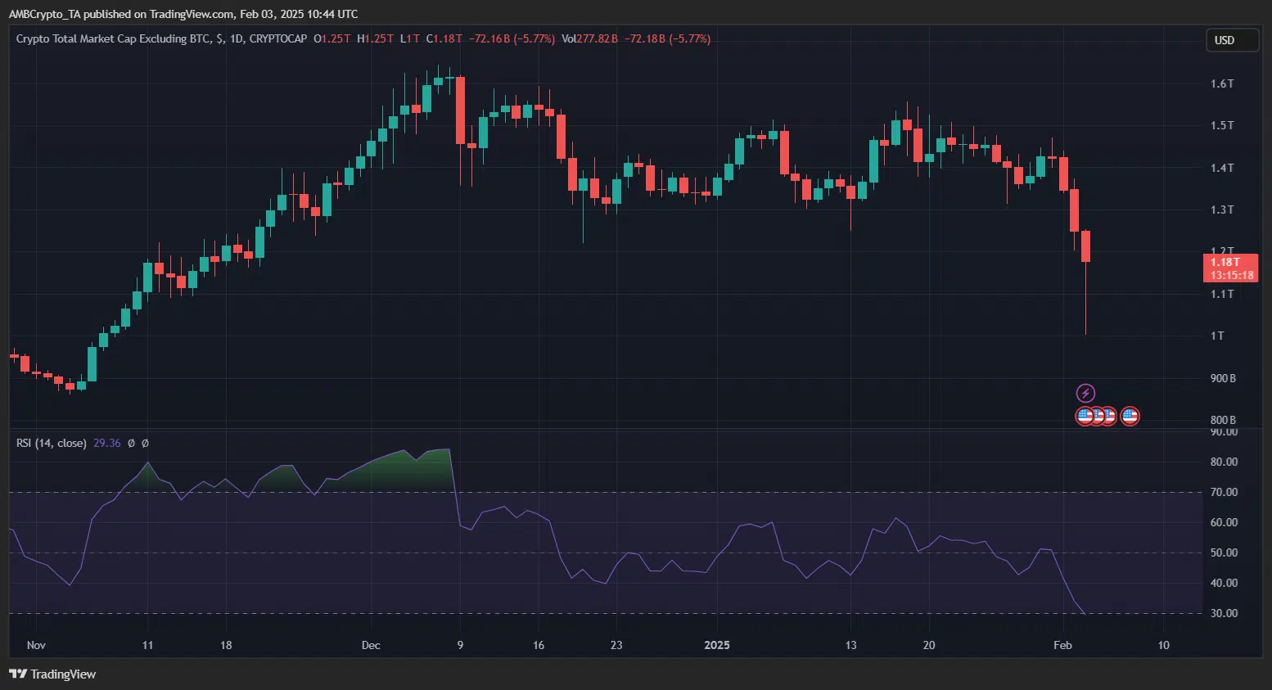1272x690 pixels.
Task: Click the RSI value 29.36
Action: [107, 443]
